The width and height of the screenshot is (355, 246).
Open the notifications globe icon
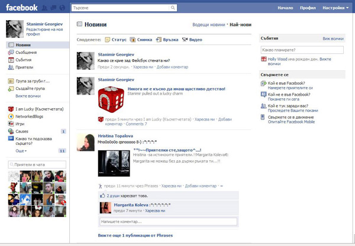62,8
